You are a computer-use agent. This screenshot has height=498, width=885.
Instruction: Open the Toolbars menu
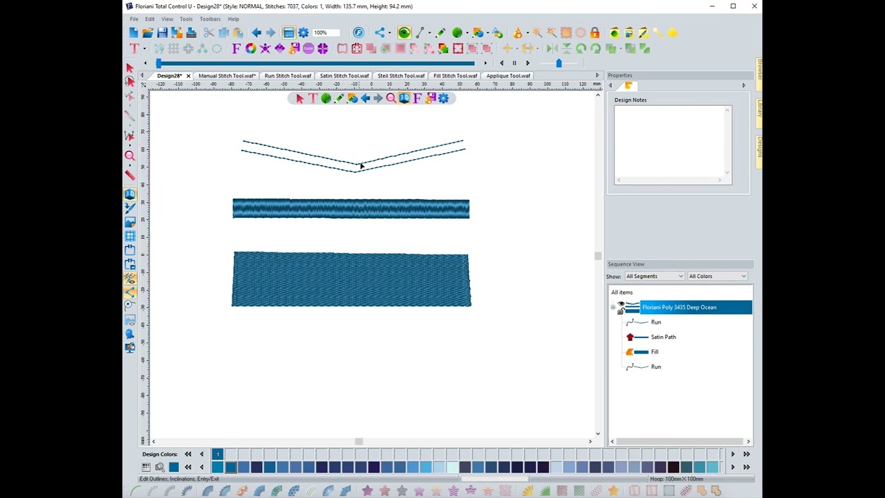click(x=210, y=19)
